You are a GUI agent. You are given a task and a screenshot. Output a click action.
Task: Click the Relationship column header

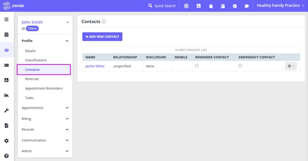pyautogui.click(x=125, y=57)
